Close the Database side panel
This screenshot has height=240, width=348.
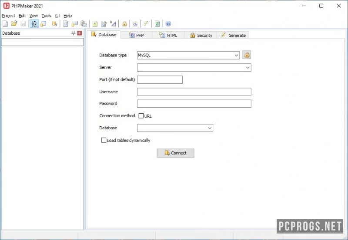pyautogui.click(x=80, y=33)
